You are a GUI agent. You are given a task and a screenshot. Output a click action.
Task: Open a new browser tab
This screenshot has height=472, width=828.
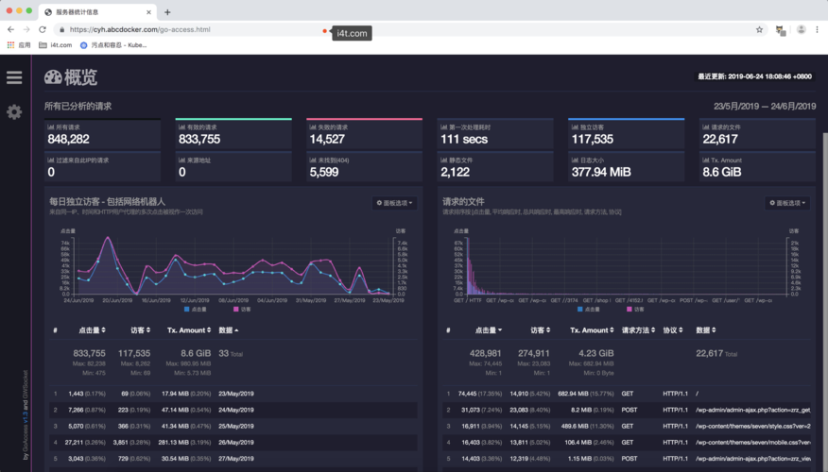point(167,12)
